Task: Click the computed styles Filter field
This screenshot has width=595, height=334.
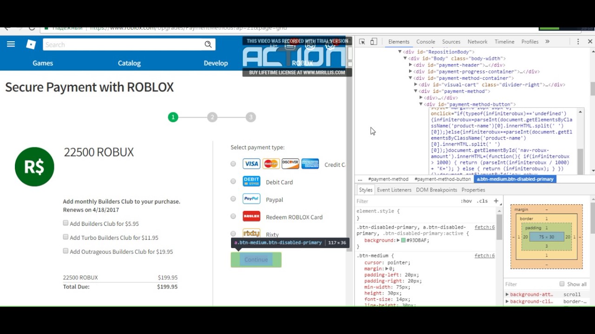Action: click(x=530, y=284)
